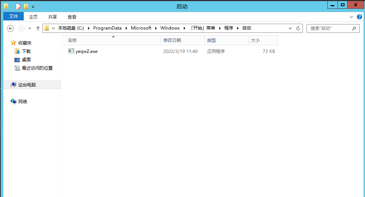This screenshot has height=197, width=365.
Task: Click the folder icon in the address bar
Action: 46,28
